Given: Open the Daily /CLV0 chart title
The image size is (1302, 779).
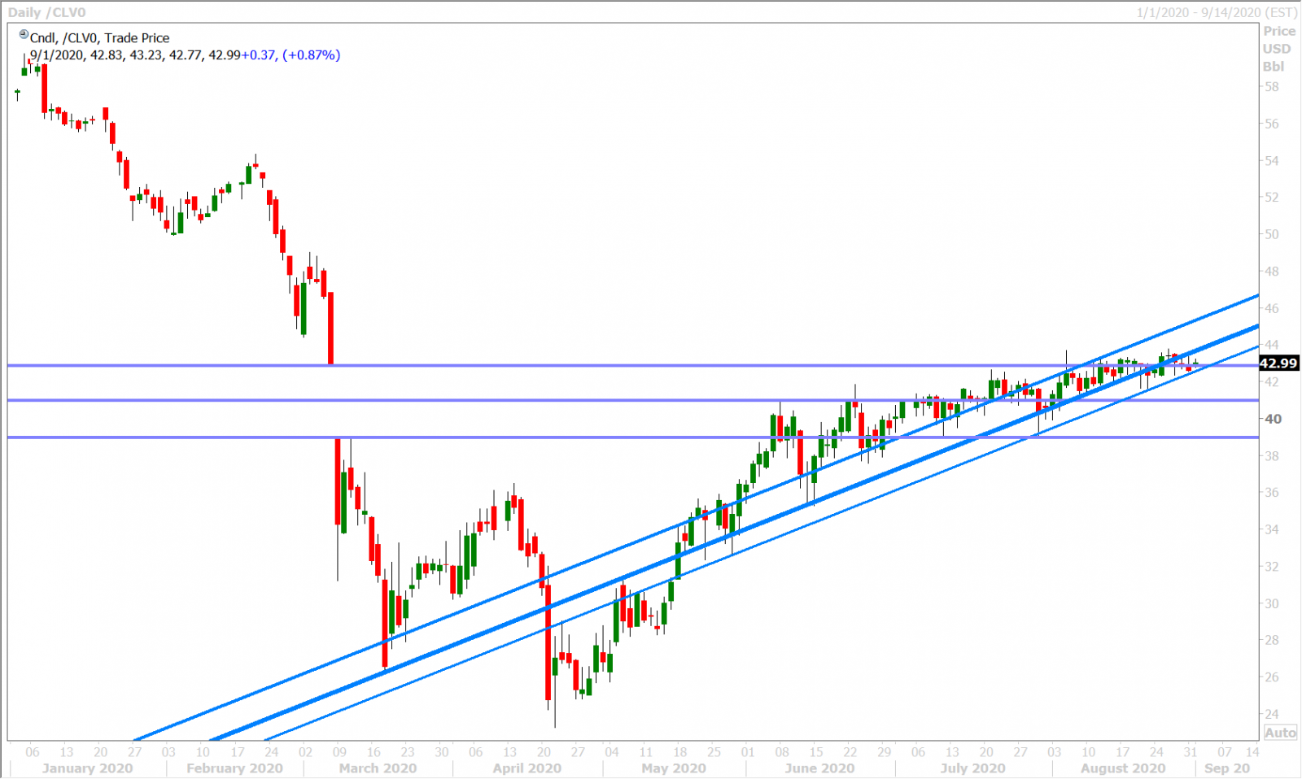Looking at the screenshot, I should (46, 12).
